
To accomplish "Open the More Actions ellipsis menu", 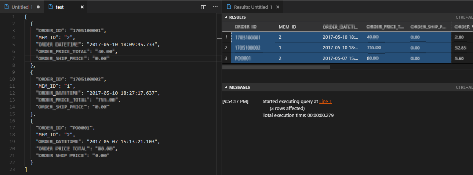I will (215, 7).
